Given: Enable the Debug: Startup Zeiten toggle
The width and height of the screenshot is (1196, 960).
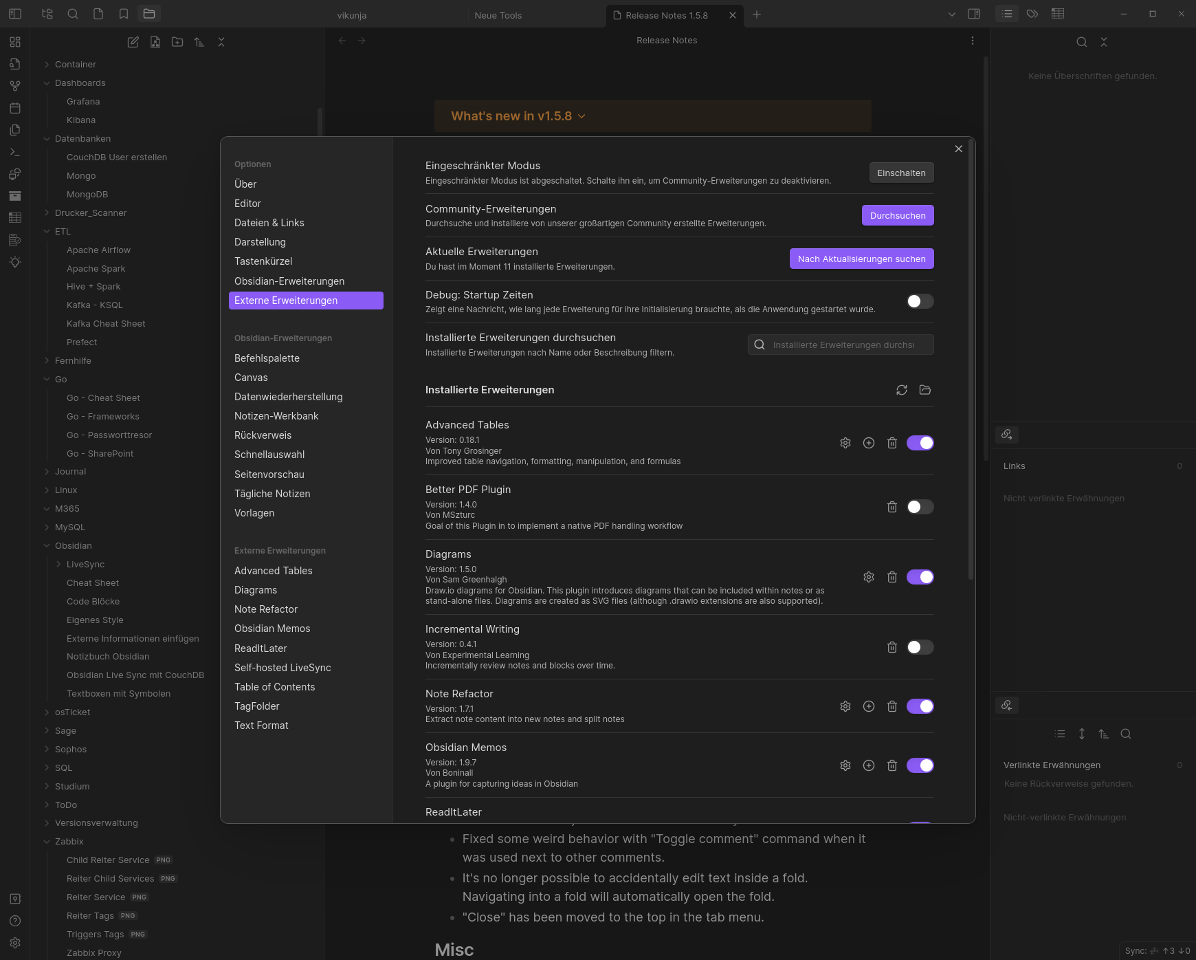Looking at the screenshot, I should pyautogui.click(x=920, y=301).
